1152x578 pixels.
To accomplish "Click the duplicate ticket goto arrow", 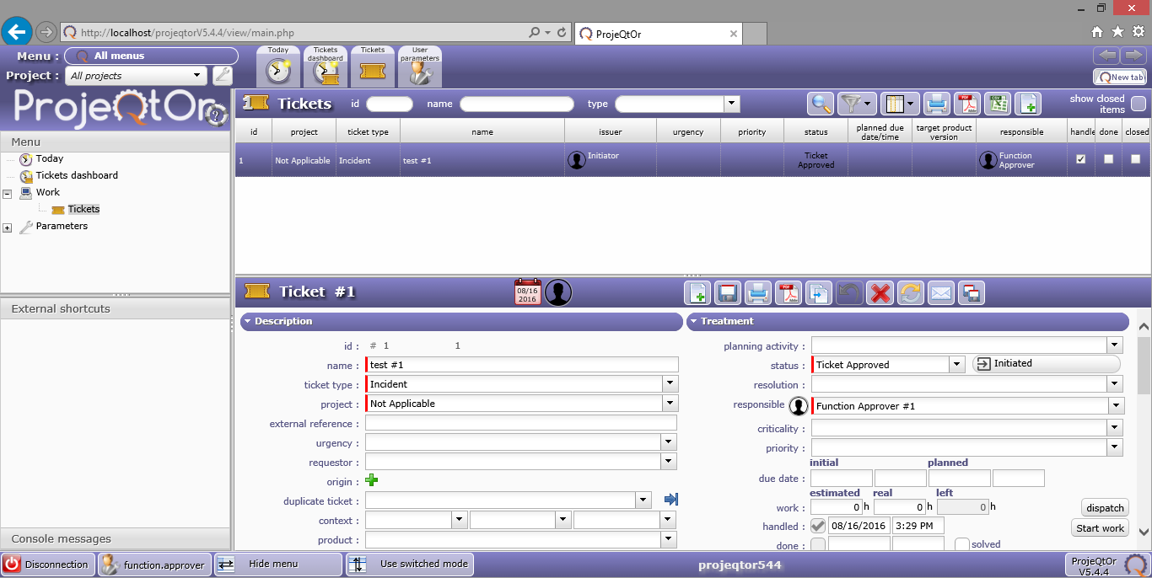I will pos(671,500).
